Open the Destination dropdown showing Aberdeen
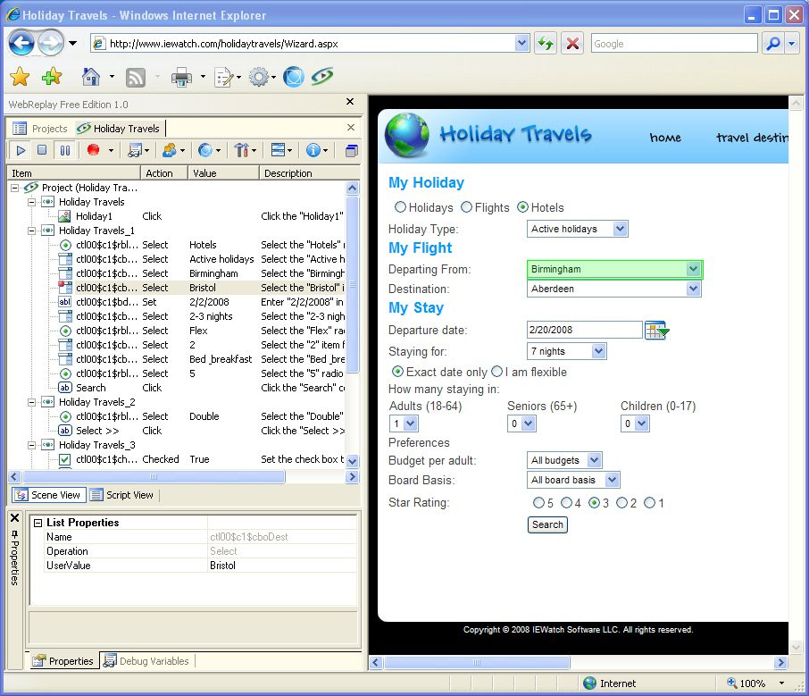The height and width of the screenshot is (696, 809). [x=693, y=289]
